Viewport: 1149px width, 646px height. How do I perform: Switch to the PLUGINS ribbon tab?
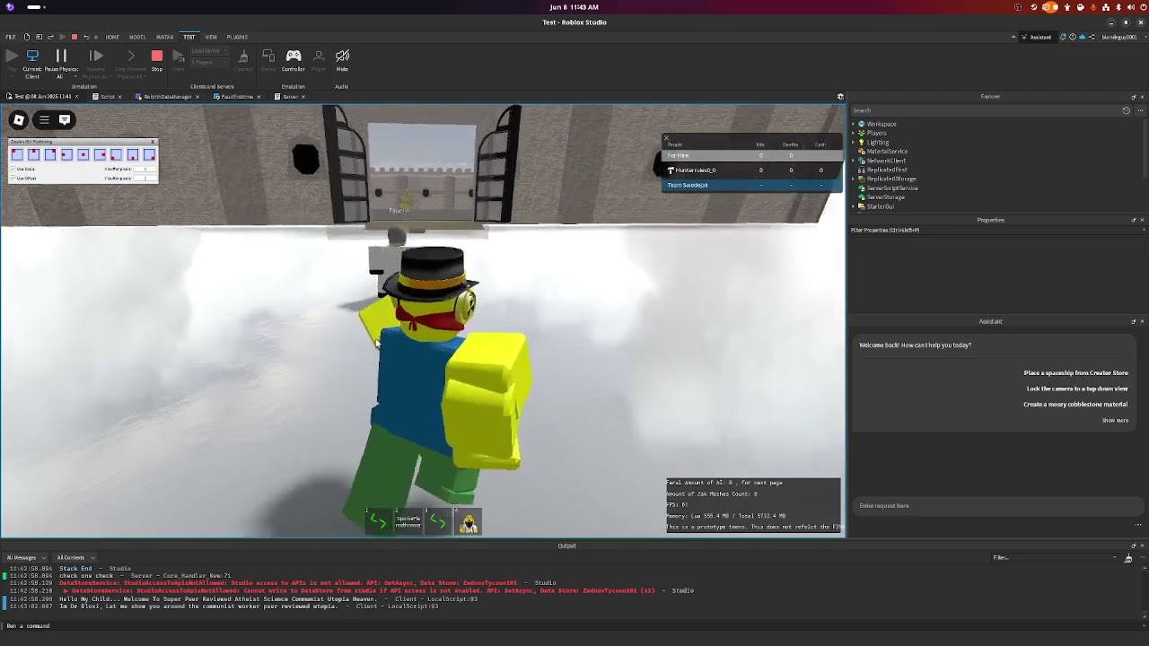click(x=237, y=37)
